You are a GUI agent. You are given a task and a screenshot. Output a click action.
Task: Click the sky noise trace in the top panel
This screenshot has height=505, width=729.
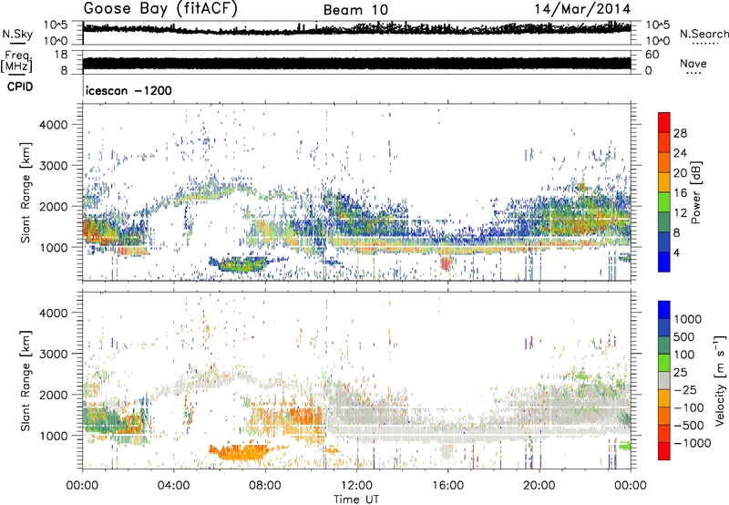(356, 29)
